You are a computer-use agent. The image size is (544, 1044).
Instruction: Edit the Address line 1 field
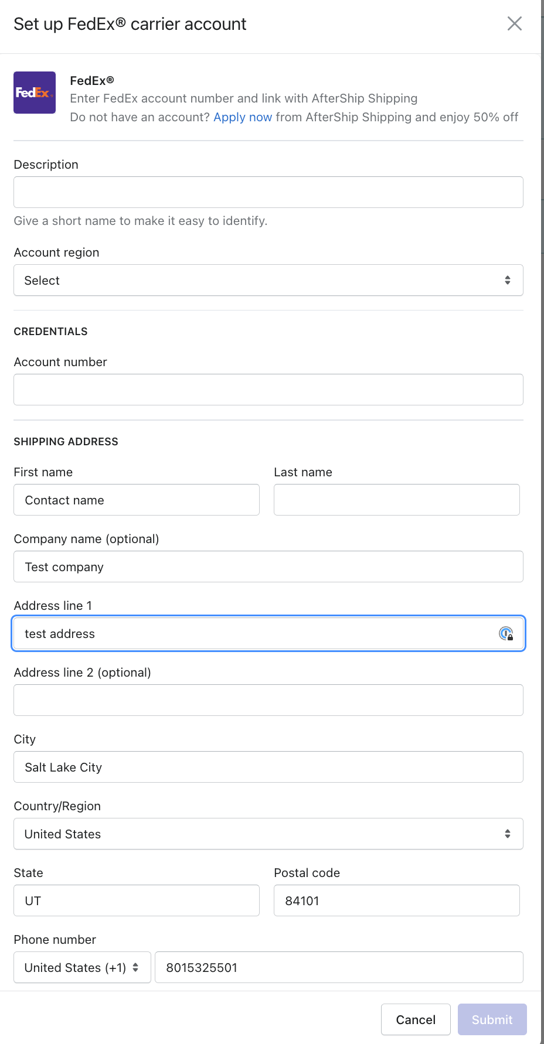click(x=268, y=633)
